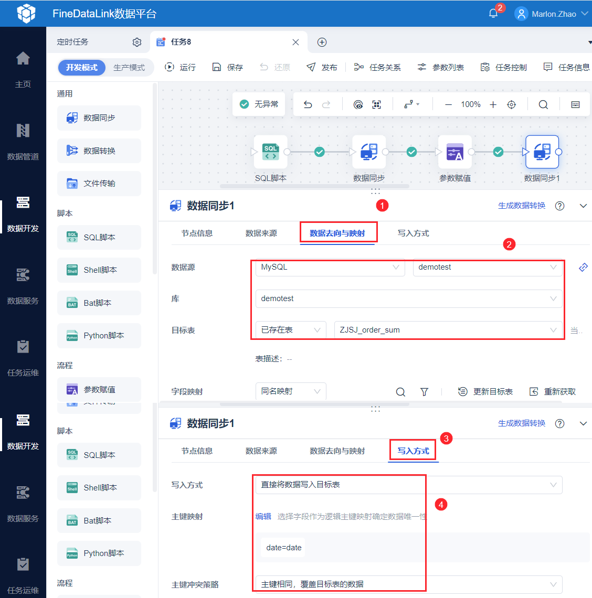Open the 库 demotest dropdown
The width and height of the screenshot is (592, 598).
coord(409,298)
